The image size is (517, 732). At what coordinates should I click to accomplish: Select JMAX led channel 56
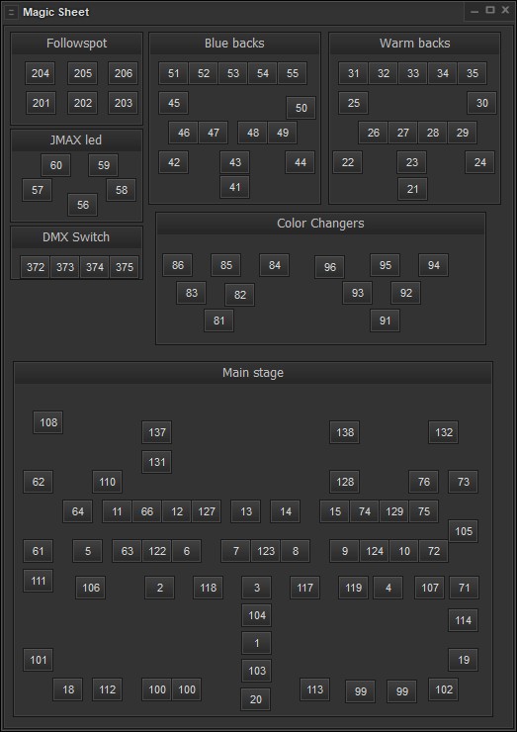(83, 205)
